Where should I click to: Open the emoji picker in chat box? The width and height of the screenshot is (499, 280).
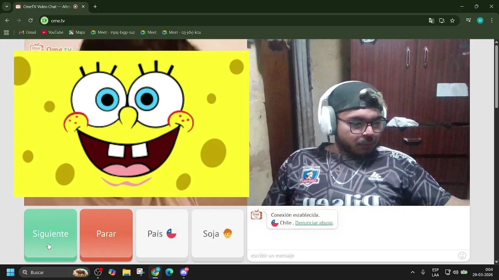[x=462, y=255]
